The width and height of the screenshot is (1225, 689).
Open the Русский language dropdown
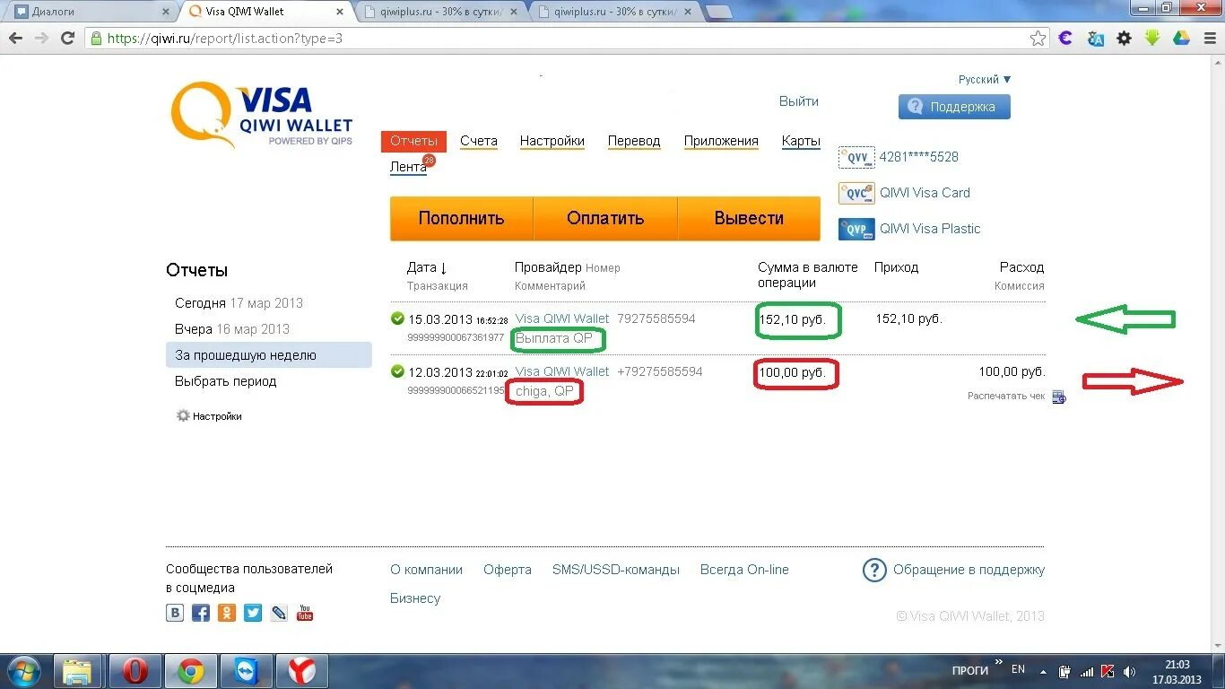click(985, 80)
